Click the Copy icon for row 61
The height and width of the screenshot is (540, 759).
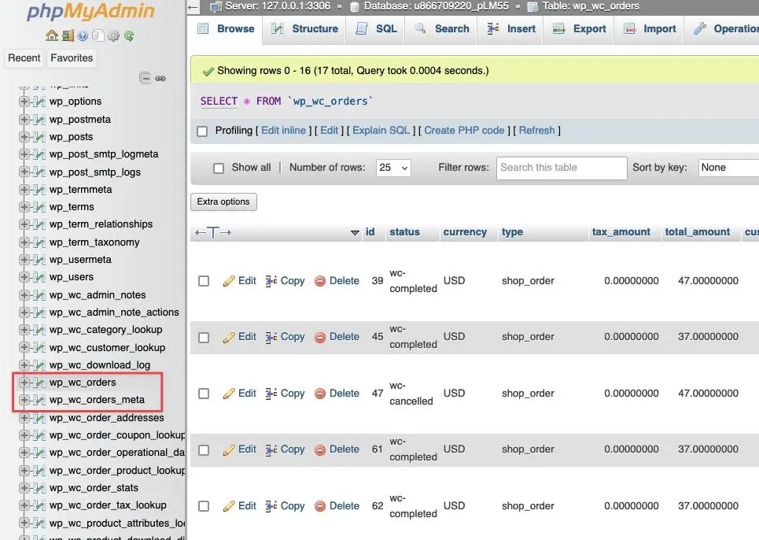pyautogui.click(x=271, y=450)
